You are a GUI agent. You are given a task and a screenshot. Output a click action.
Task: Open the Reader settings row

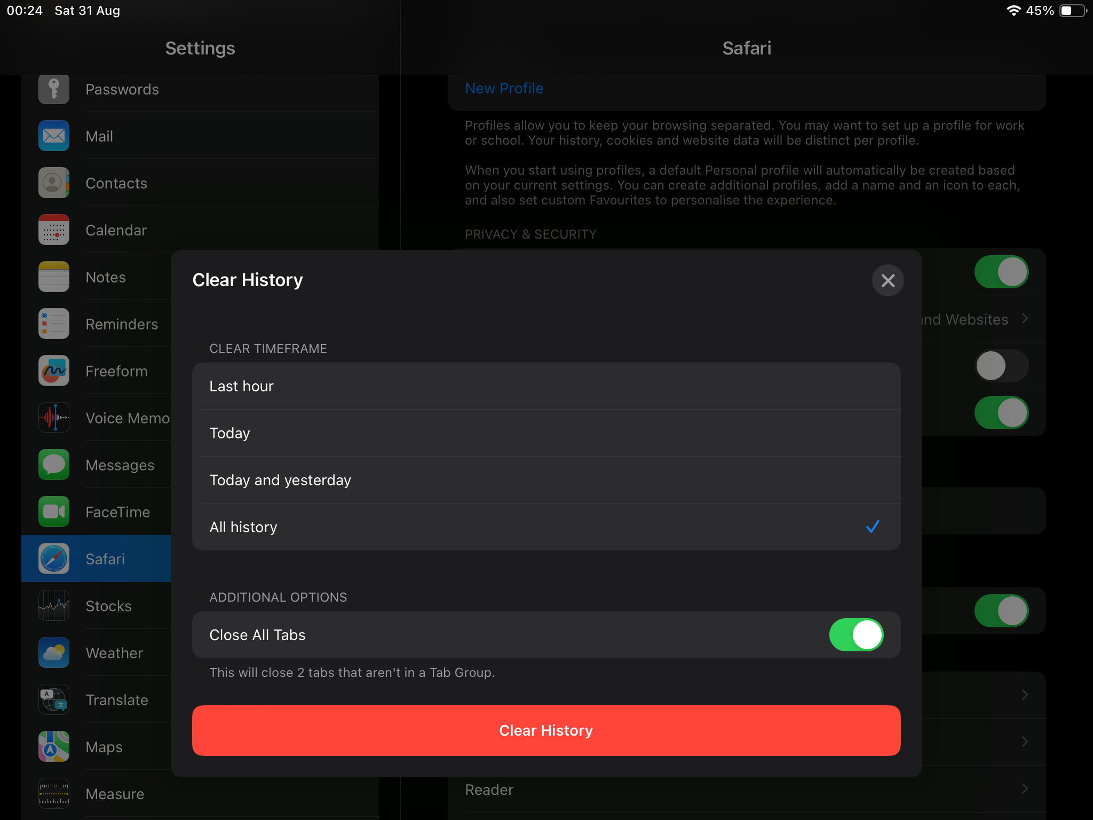coord(747,789)
